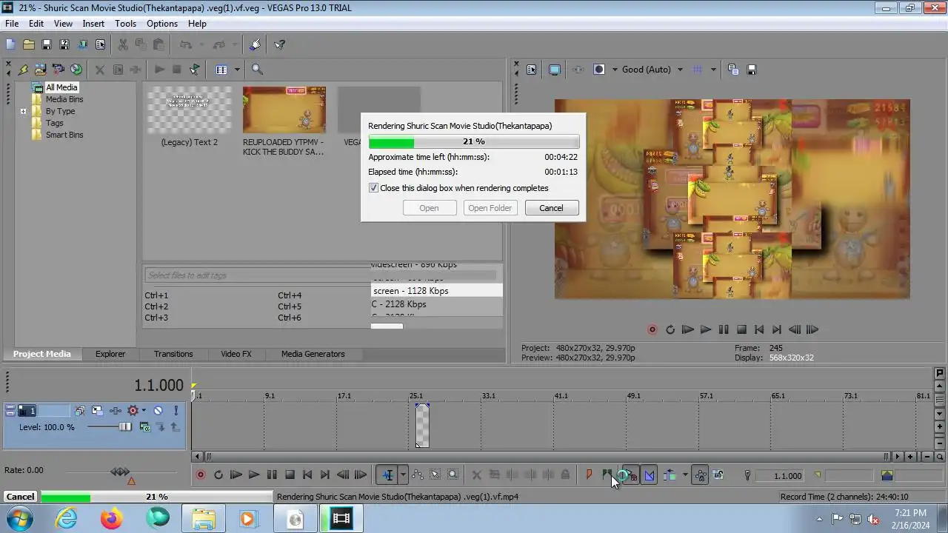Open the Split Screen View dropdown arrow
This screenshot has height=533, width=948.
615,70
